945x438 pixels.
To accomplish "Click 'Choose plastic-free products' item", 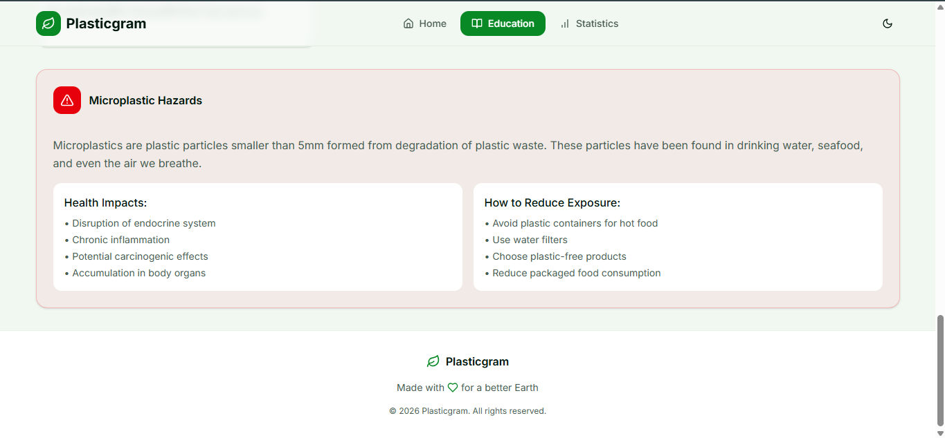I will (x=556, y=256).
